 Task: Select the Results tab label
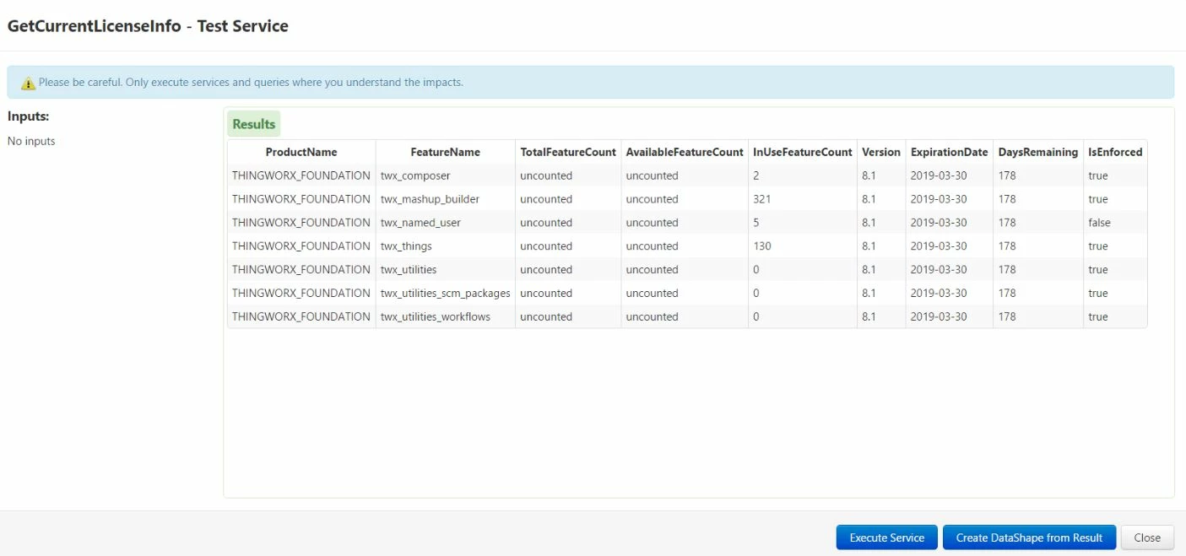point(254,124)
